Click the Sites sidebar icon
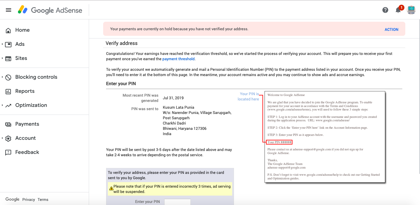Viewport: 420px width, 205px height. pyautogui.click(x=8, y=58)
